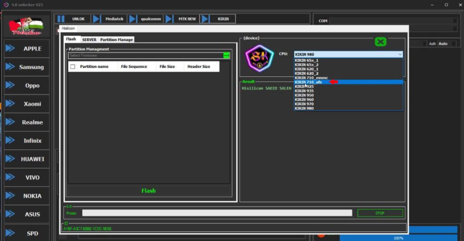Click pause icon beside UNLOK
The width and height of the screenshot is (464, 241).
tap(61, 19)
